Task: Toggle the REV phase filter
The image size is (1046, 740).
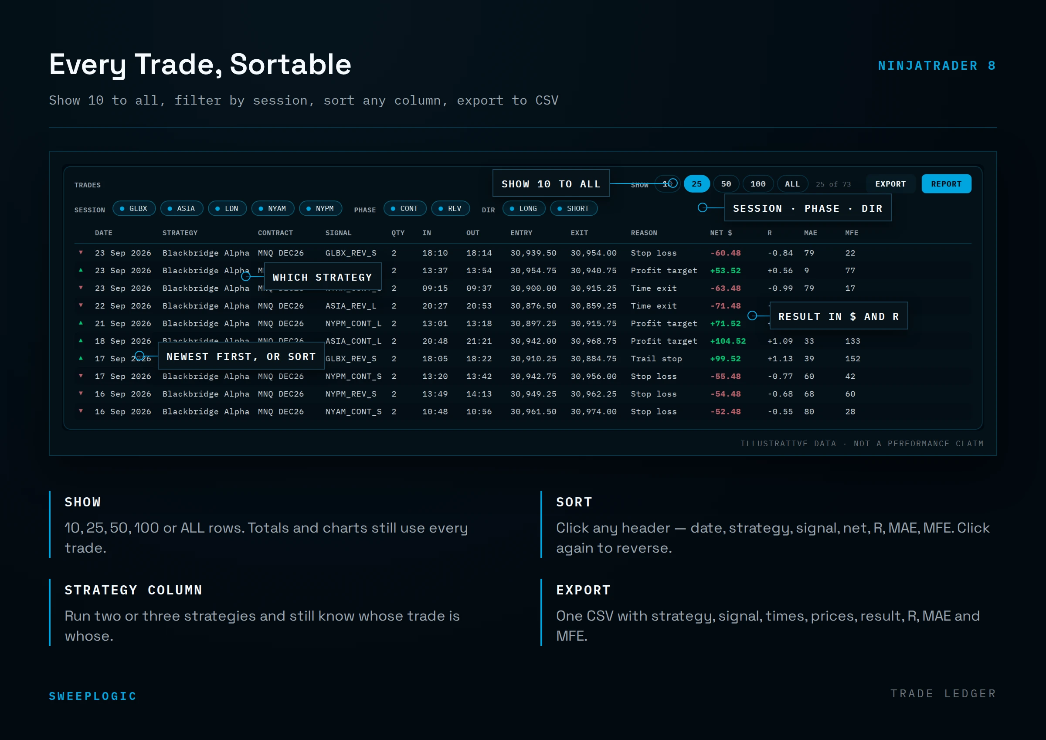Action: click(451, 208)
